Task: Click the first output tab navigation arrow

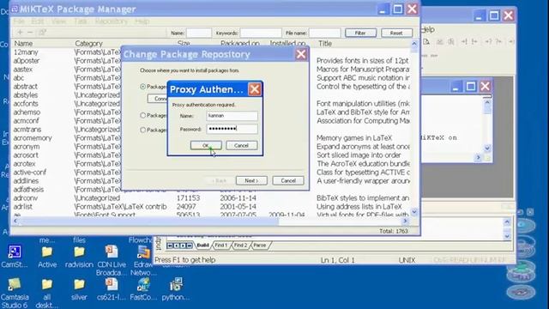Action: pos(170,245)
